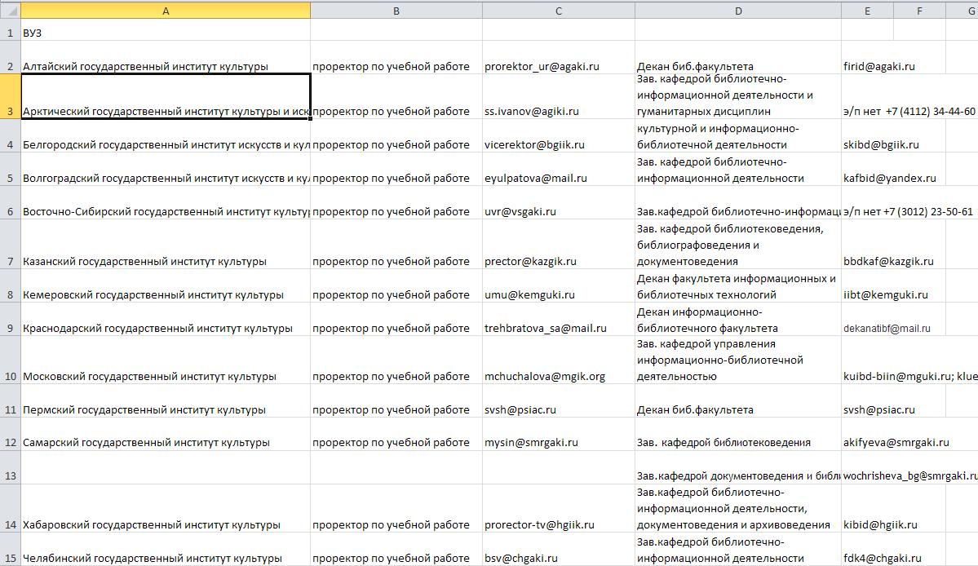
Task: Click Декан биб.факультета in row 11
Action: [x=738, y=400]
